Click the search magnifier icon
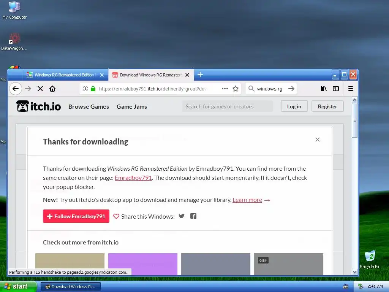This screenshot has height=292, width=389. (251, 89)
